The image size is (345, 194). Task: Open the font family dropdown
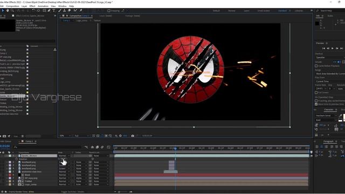click(x=326, y=115)
